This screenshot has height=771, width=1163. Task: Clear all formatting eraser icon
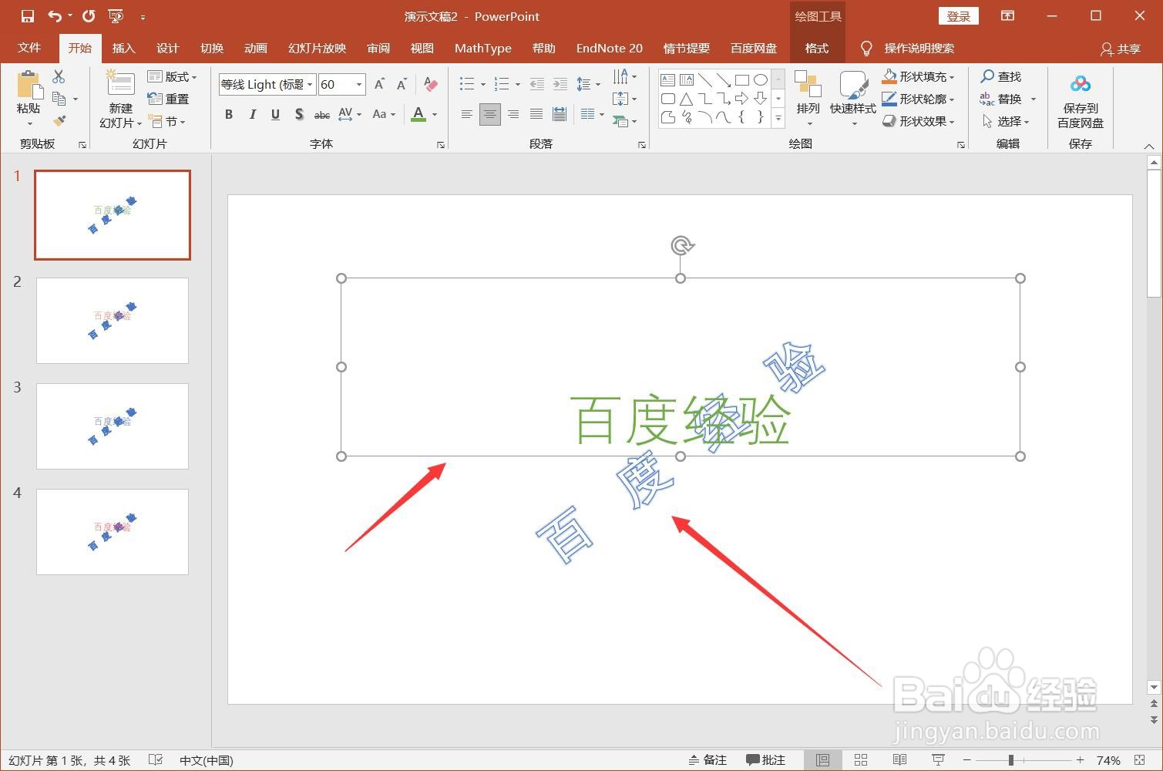point(431,85)
